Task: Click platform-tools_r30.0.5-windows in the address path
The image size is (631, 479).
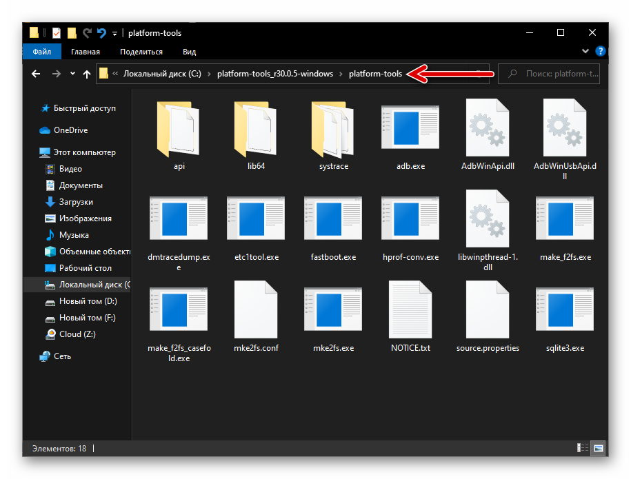Action: [274, 74]
